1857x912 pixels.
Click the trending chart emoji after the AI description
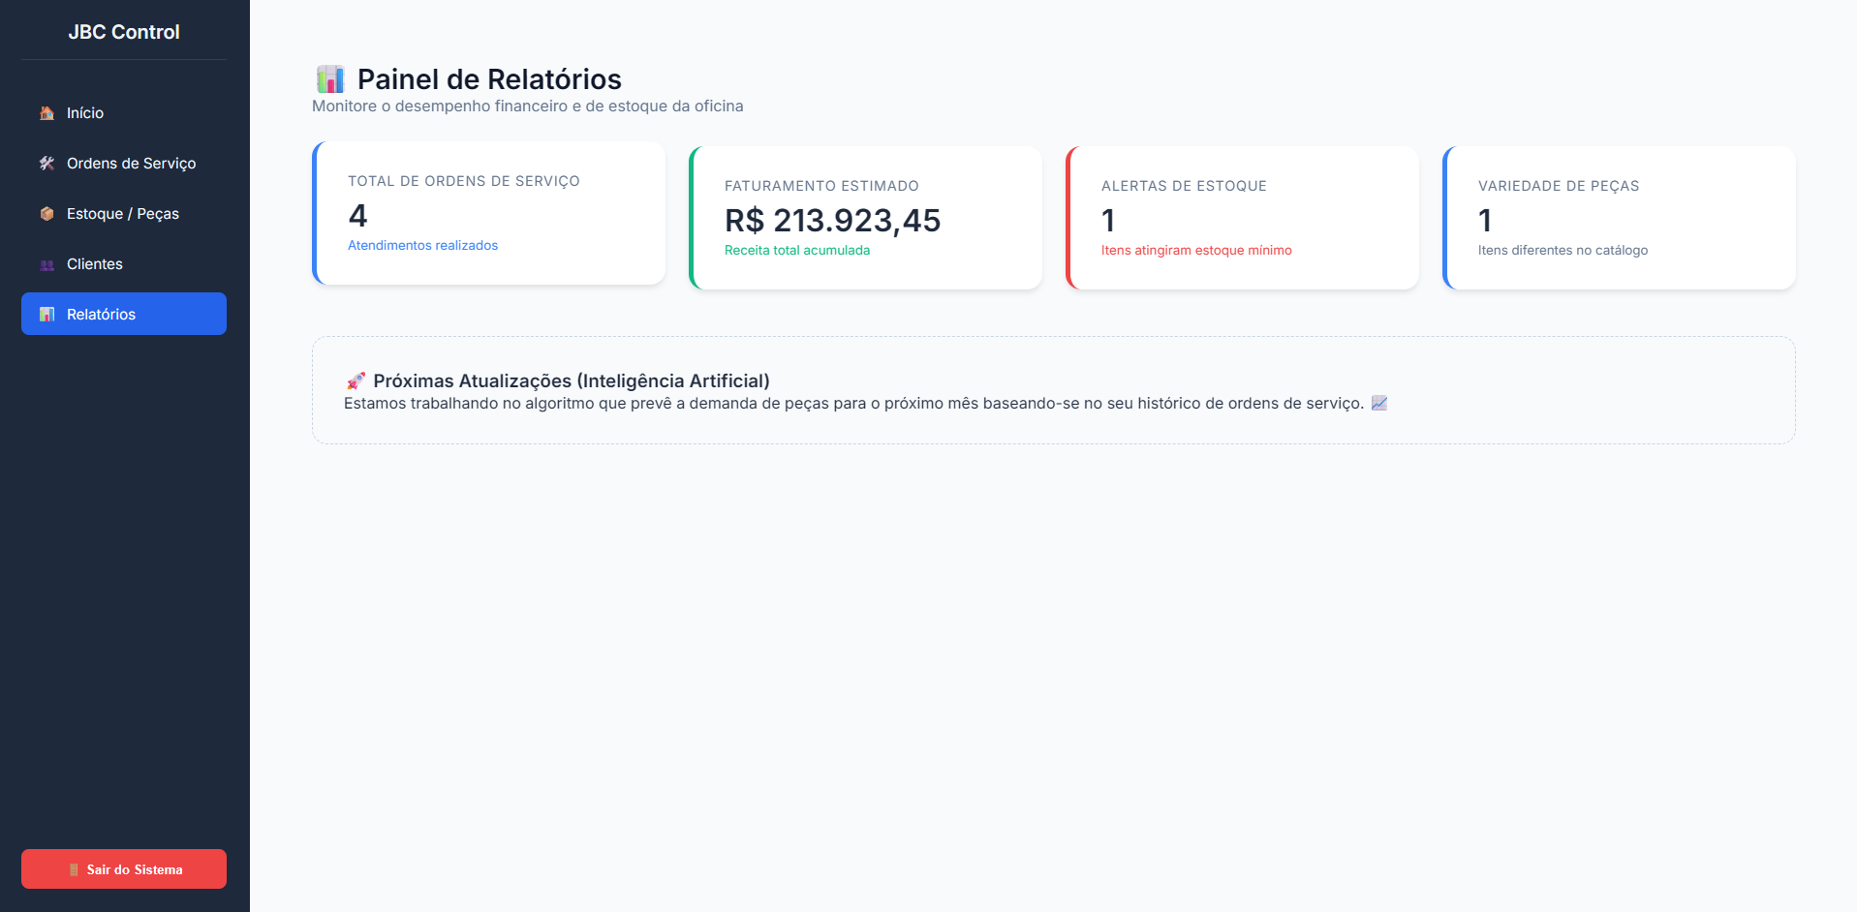point(1379,403)
